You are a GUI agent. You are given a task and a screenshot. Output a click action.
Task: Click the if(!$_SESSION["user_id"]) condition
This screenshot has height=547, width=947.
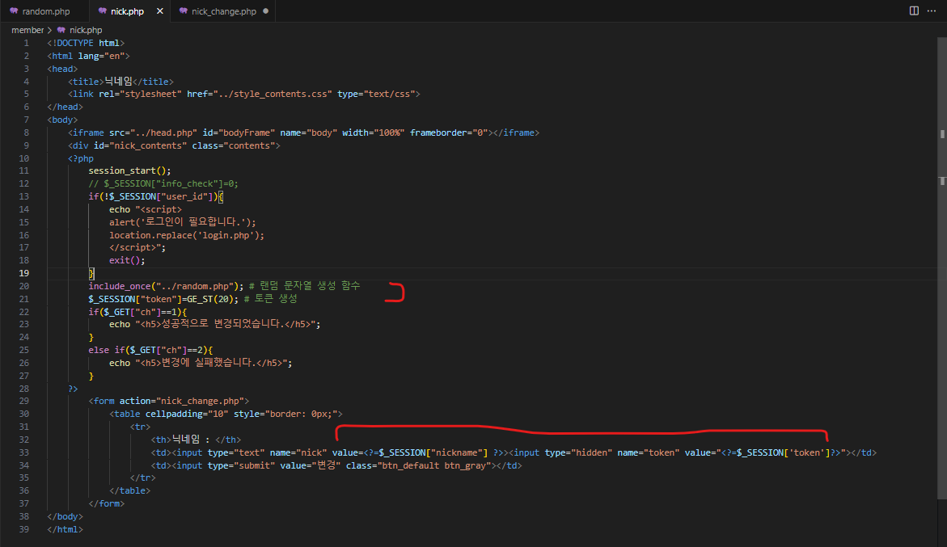(155, 196)
